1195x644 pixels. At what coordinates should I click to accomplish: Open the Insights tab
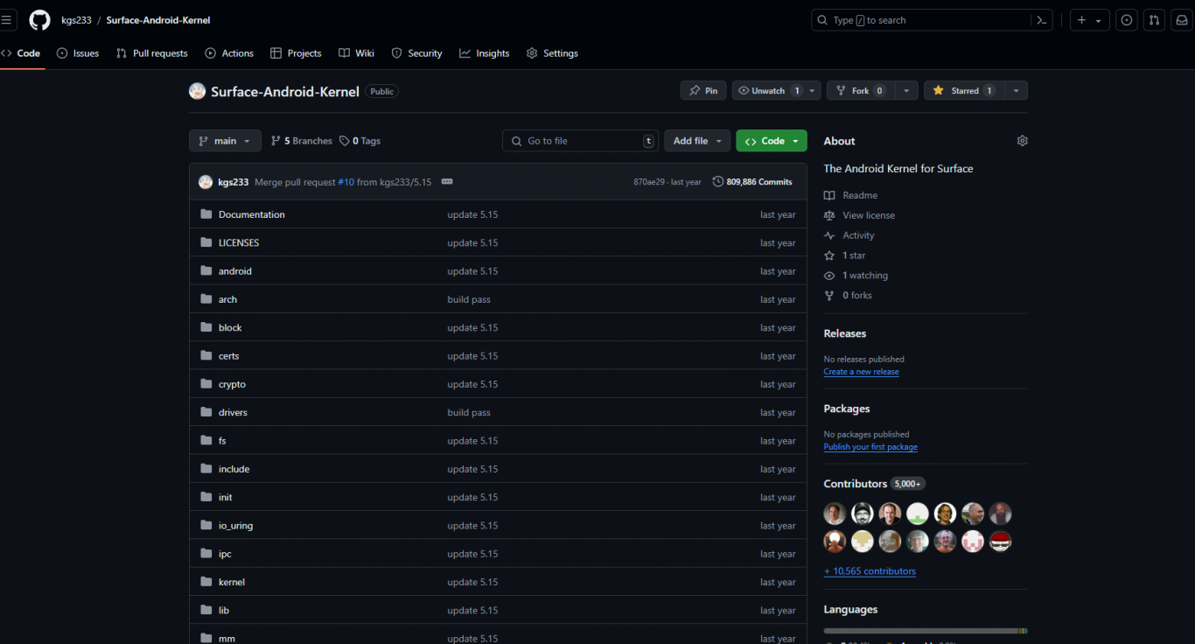point(485,53)
